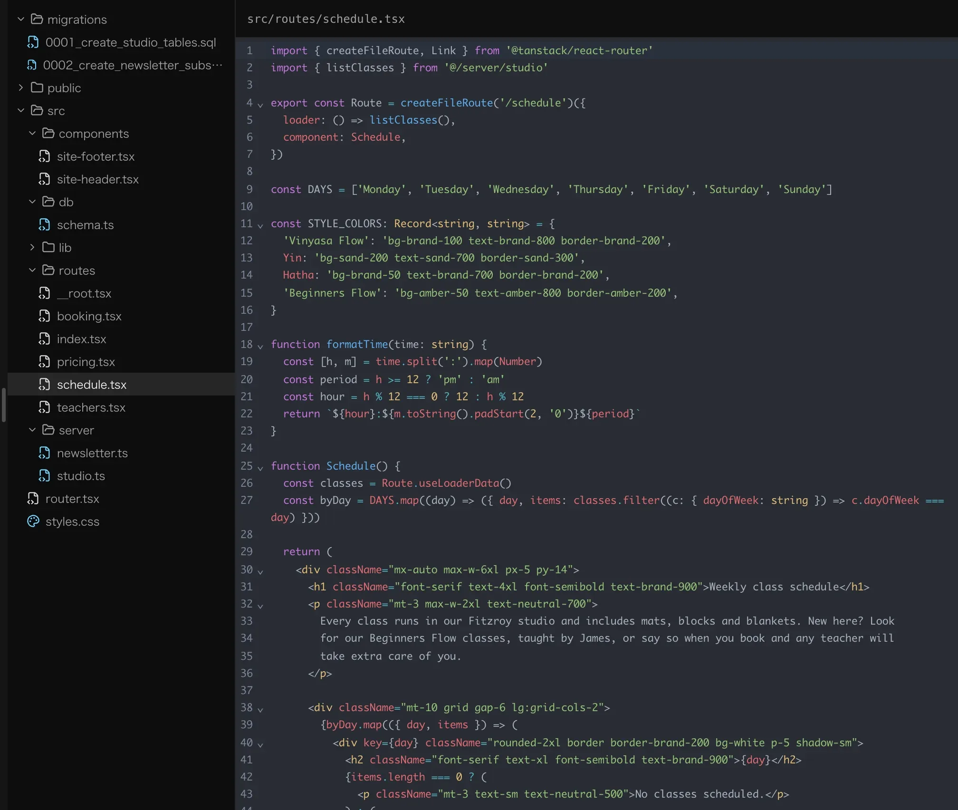958x810 pixels.
Task: Click the 'Weekly class schedule' heading text
Action: 774,587
